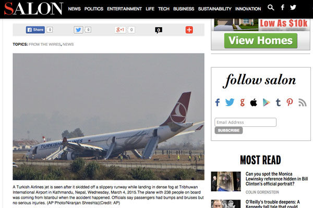Open the From the Wires topic link

pos(45,44)
